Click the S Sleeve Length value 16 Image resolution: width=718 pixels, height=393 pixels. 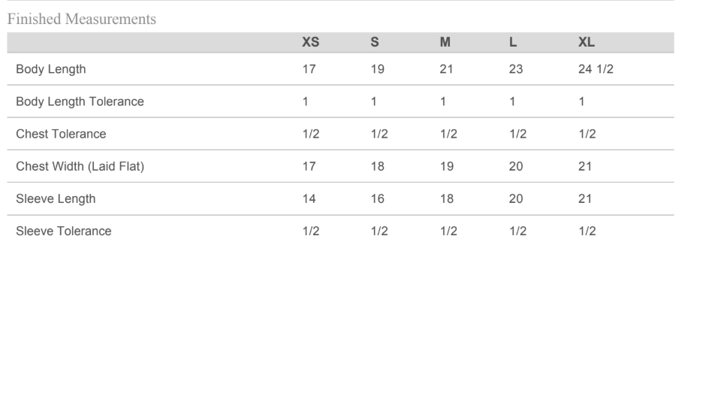377,199
